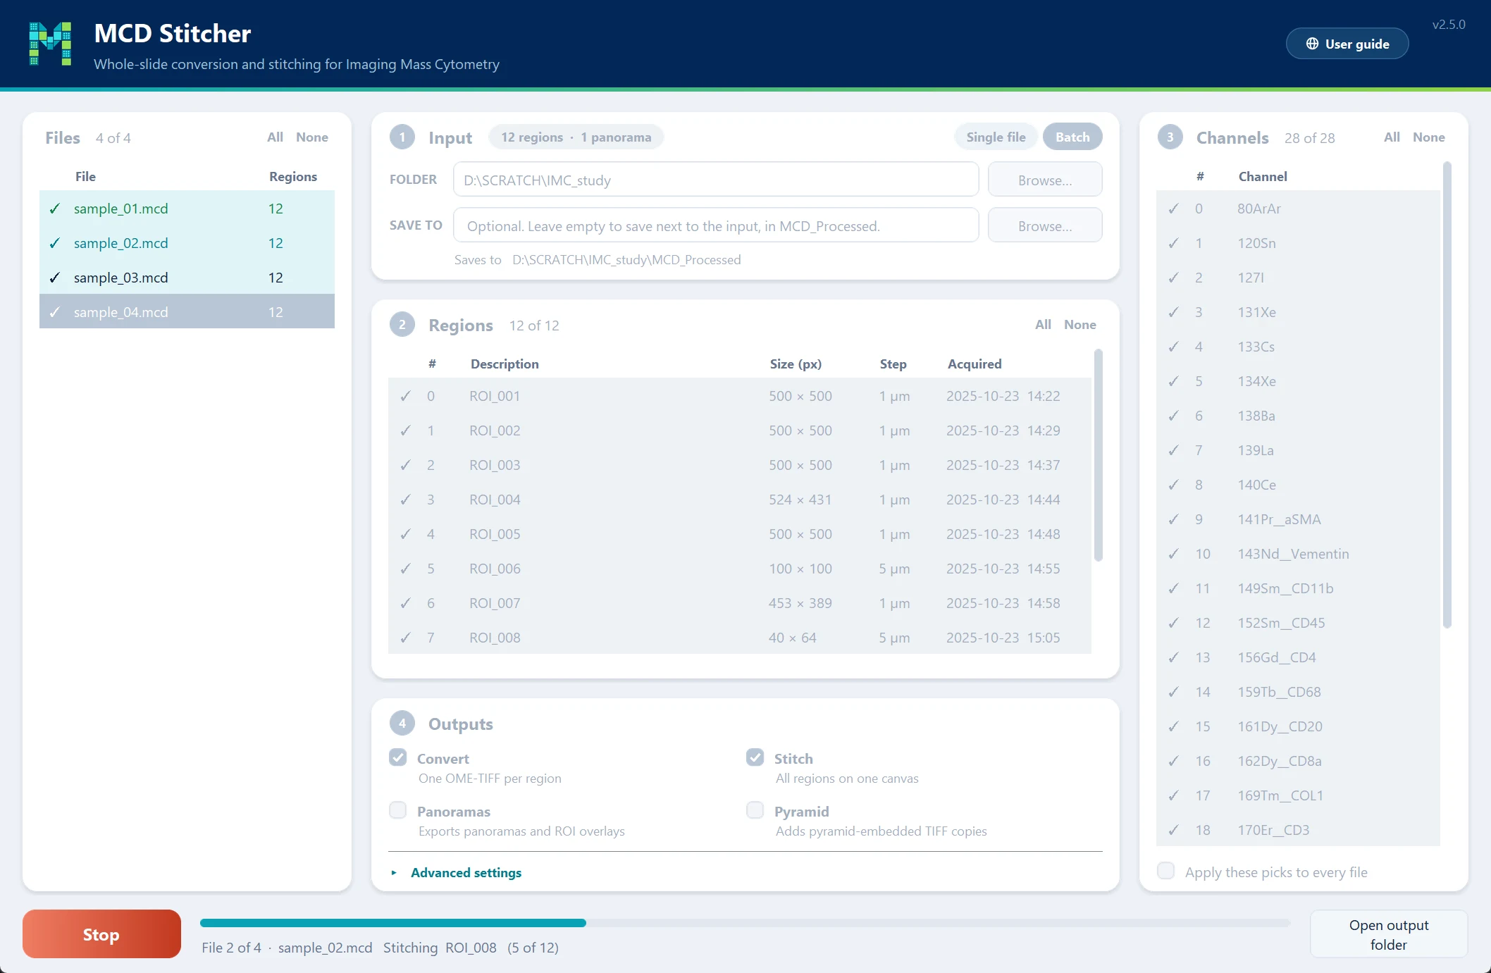Switch to Batch mode

1072,137
